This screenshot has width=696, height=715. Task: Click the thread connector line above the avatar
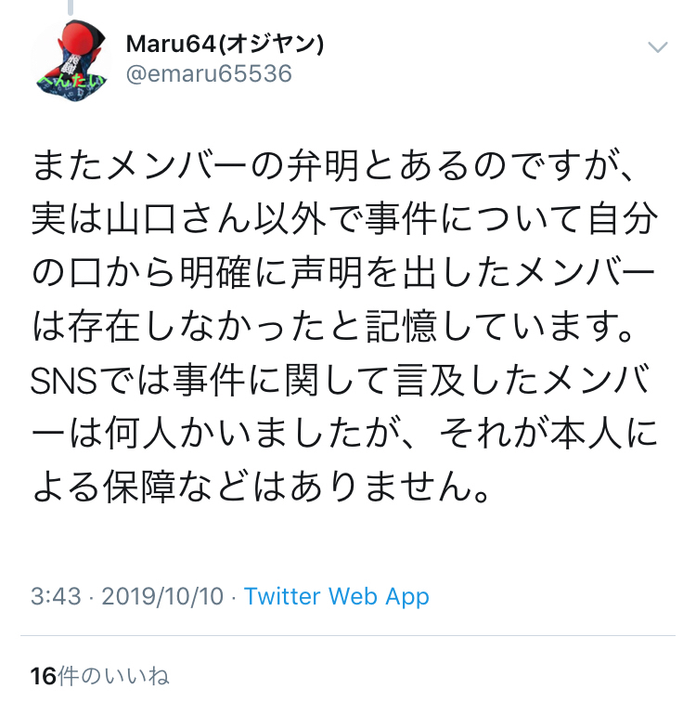point(71,6)
